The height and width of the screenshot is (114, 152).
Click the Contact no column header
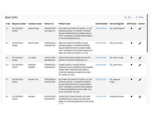49,24
